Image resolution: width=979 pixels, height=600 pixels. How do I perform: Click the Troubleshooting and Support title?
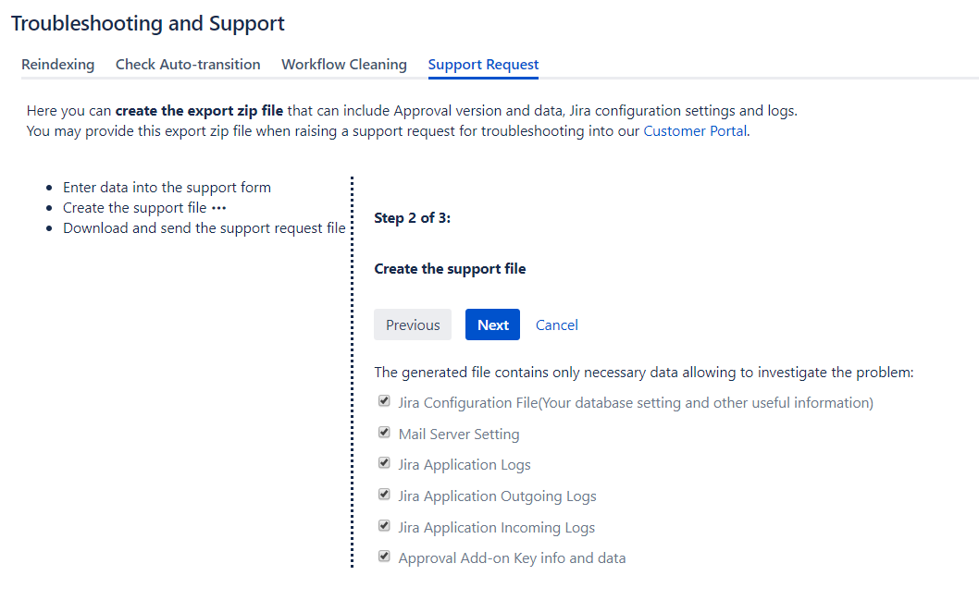[148, 24]
